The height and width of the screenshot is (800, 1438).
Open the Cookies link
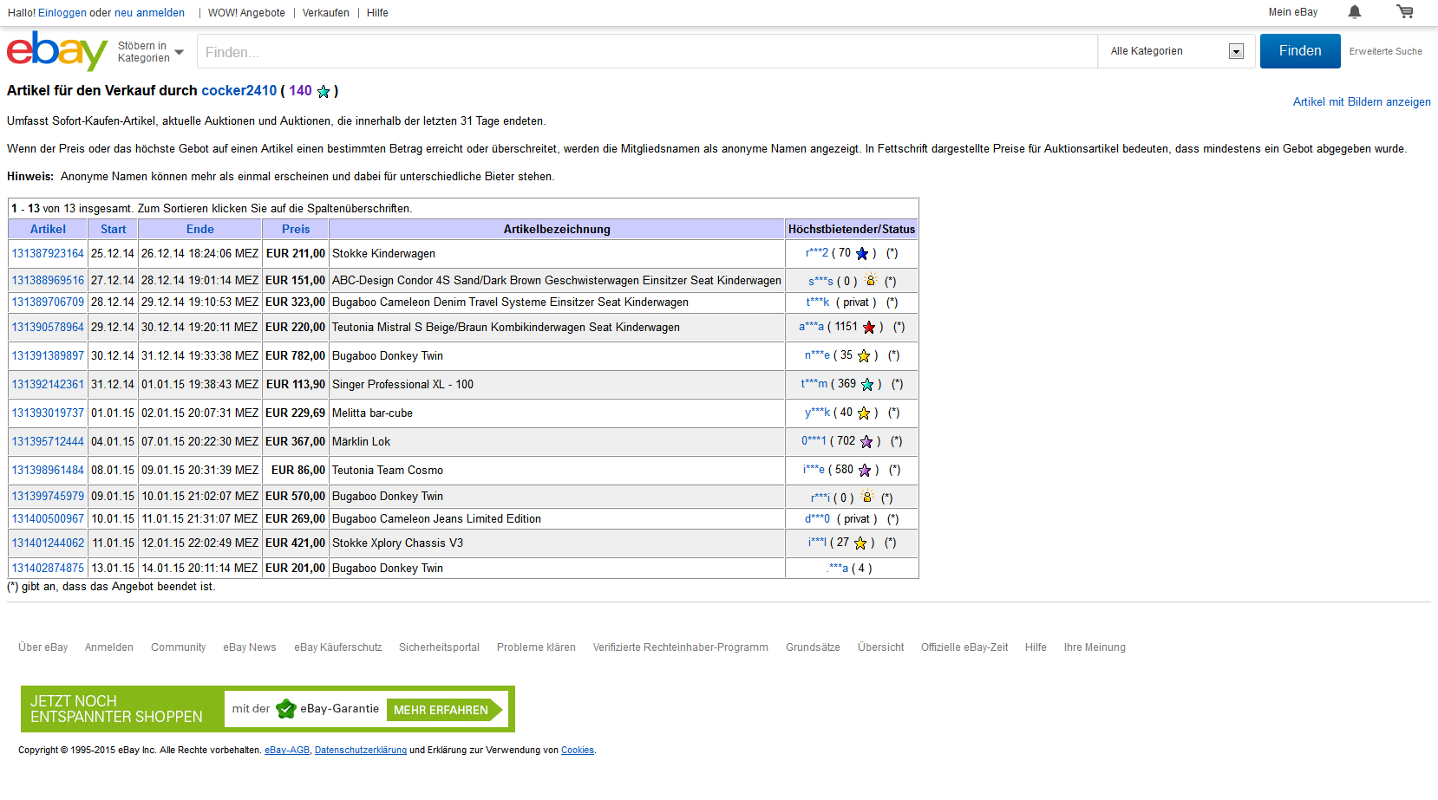(578, 751)
